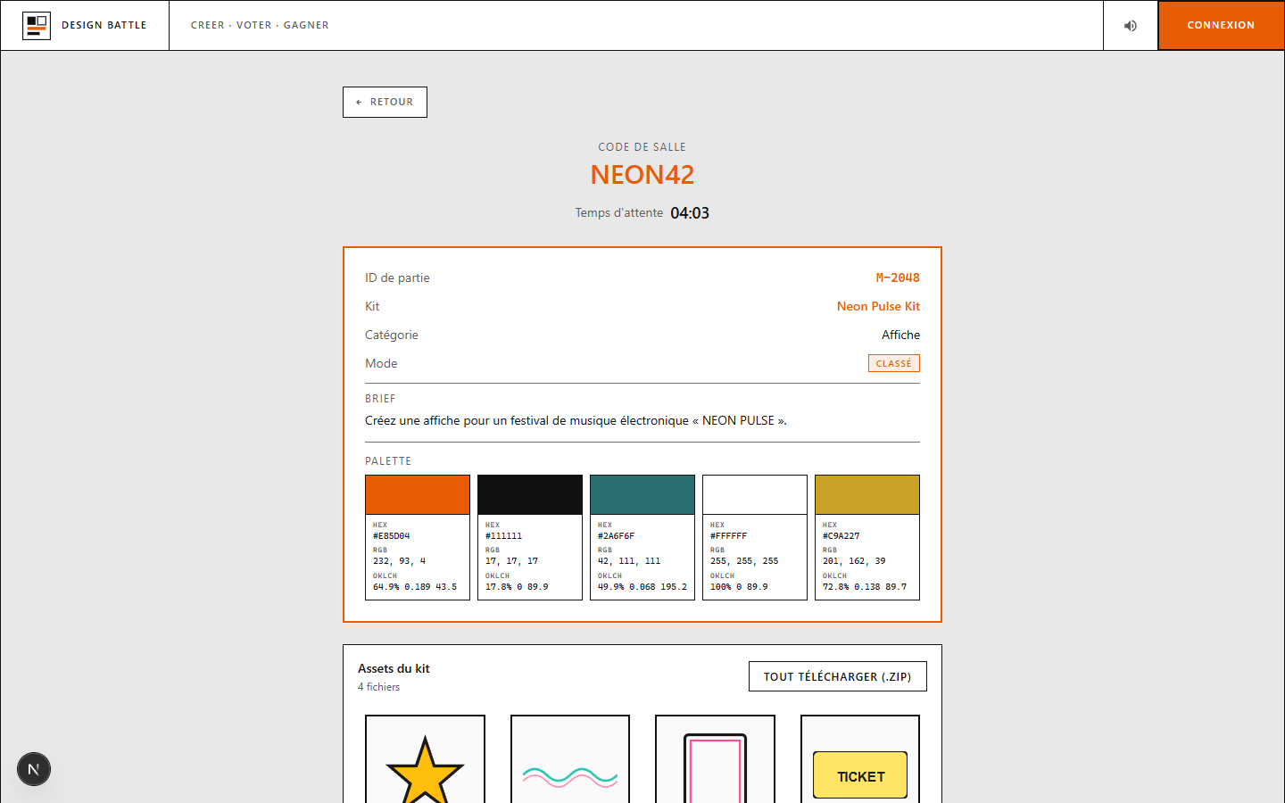Click the OKLCH value 72.8% 0.138 89.7
The width and height of the screenshot is (1285, 803).
(x=865, y=587)
